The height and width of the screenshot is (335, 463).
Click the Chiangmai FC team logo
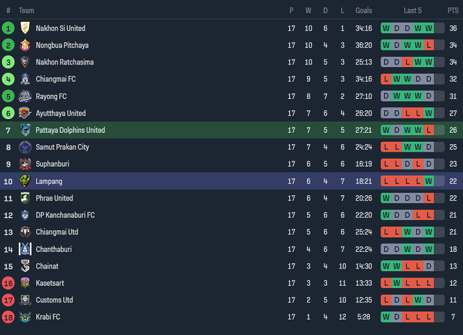[25, 79]
